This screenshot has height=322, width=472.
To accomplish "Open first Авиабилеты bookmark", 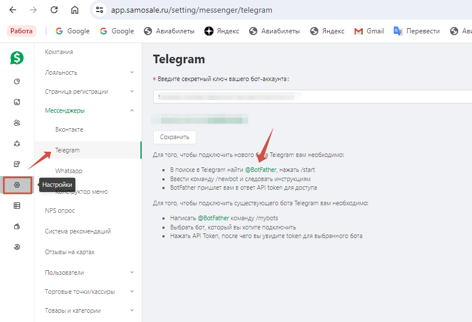I will tap(169, 31).
